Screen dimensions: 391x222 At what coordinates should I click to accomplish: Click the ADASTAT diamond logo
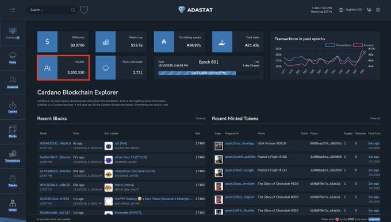point(182,10)
